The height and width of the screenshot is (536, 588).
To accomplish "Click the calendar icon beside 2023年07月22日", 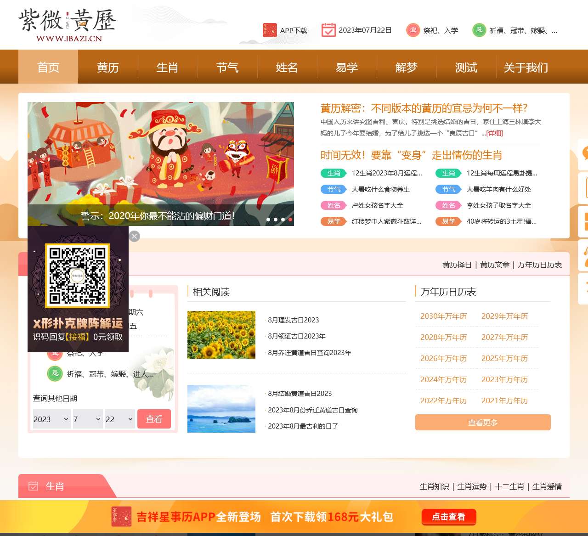I will point(328,30).
